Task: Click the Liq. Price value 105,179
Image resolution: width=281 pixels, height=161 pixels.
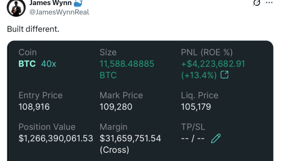Action: pos(196,107)
